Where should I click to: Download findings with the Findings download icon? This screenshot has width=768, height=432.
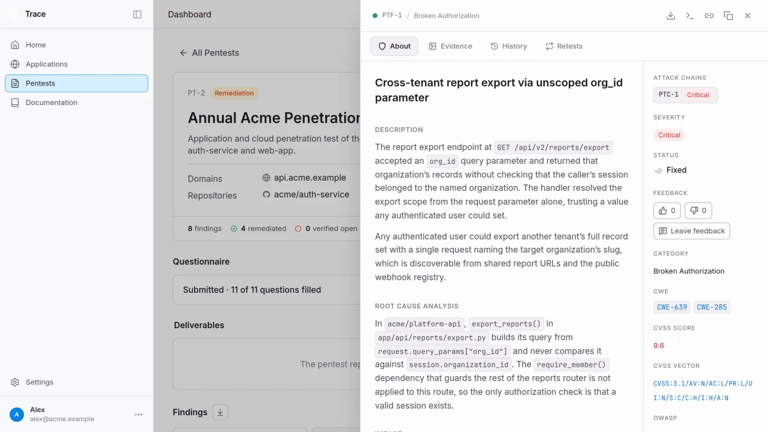tap(220, 412)
